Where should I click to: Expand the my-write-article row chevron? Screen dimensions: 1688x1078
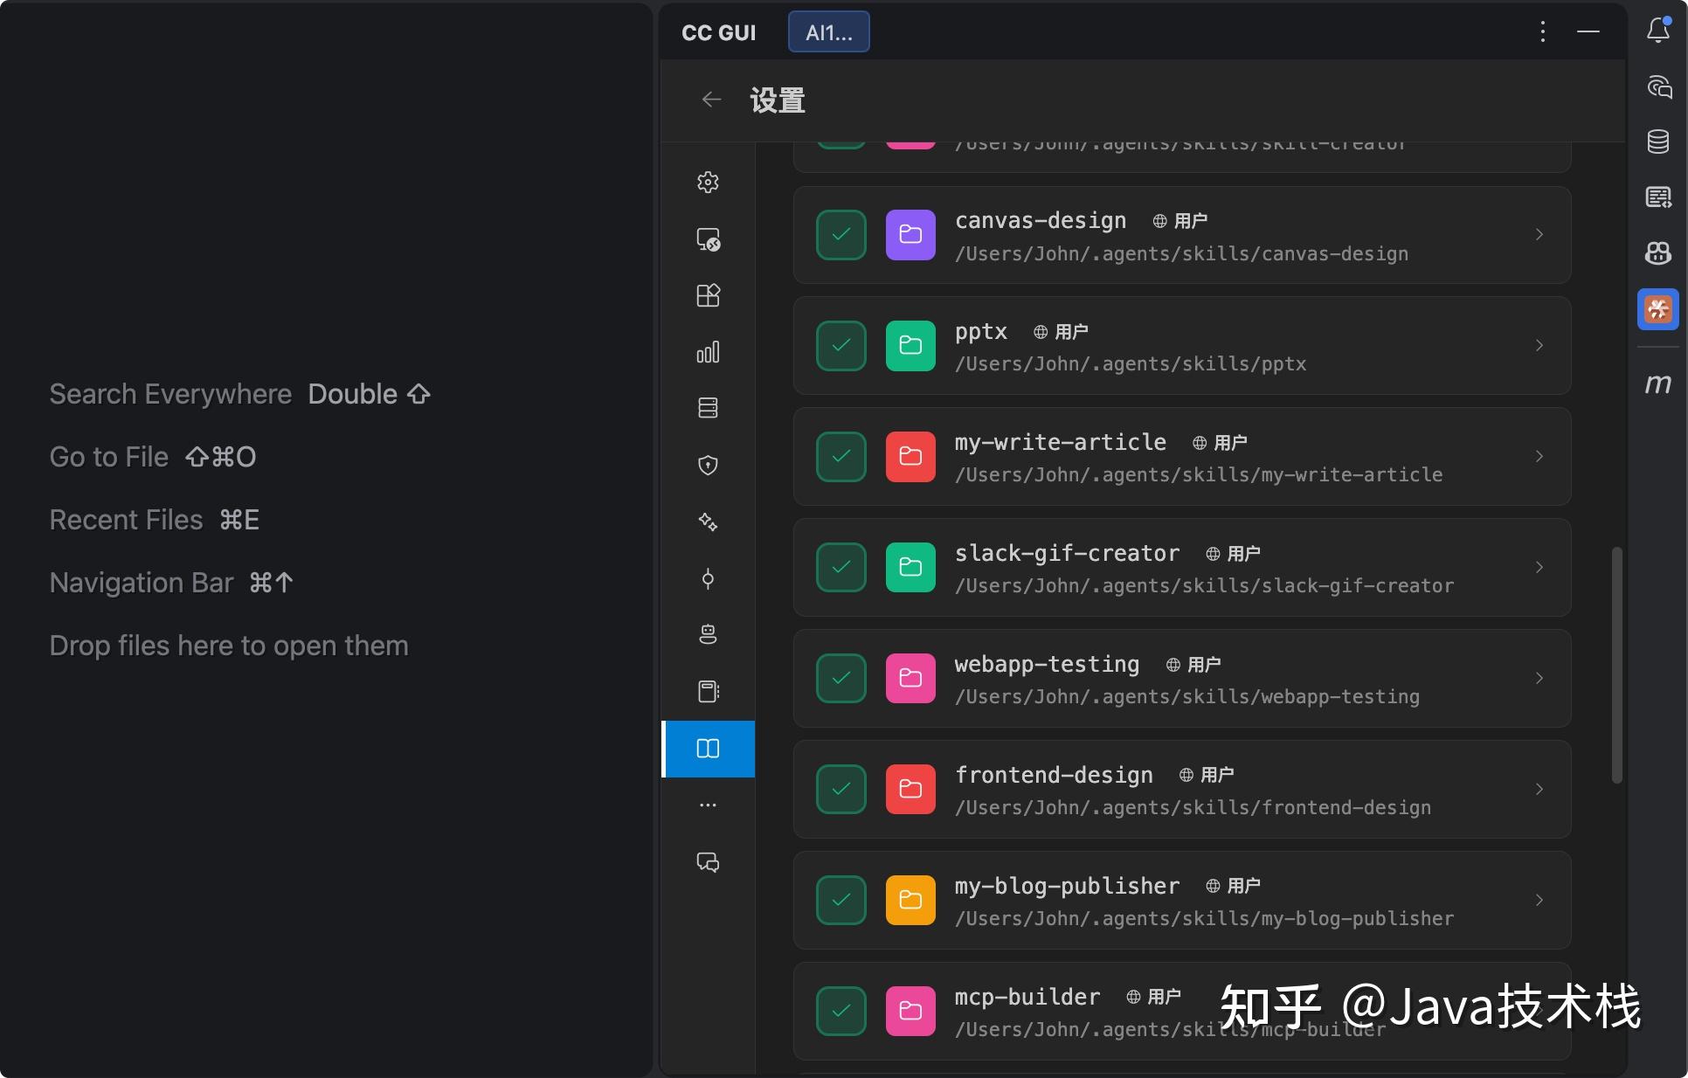[x=1539, y=456]
